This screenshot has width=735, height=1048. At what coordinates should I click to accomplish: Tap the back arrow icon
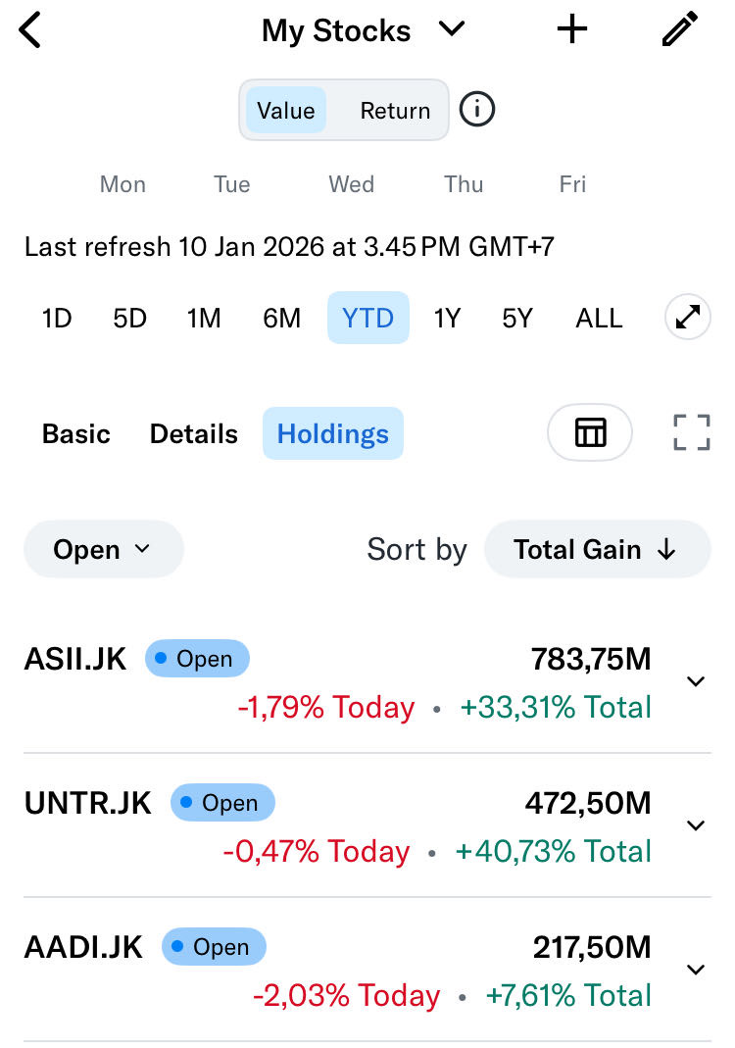coord(31,30)
